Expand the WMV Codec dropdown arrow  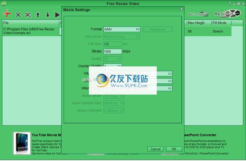(x=170, y=74)
